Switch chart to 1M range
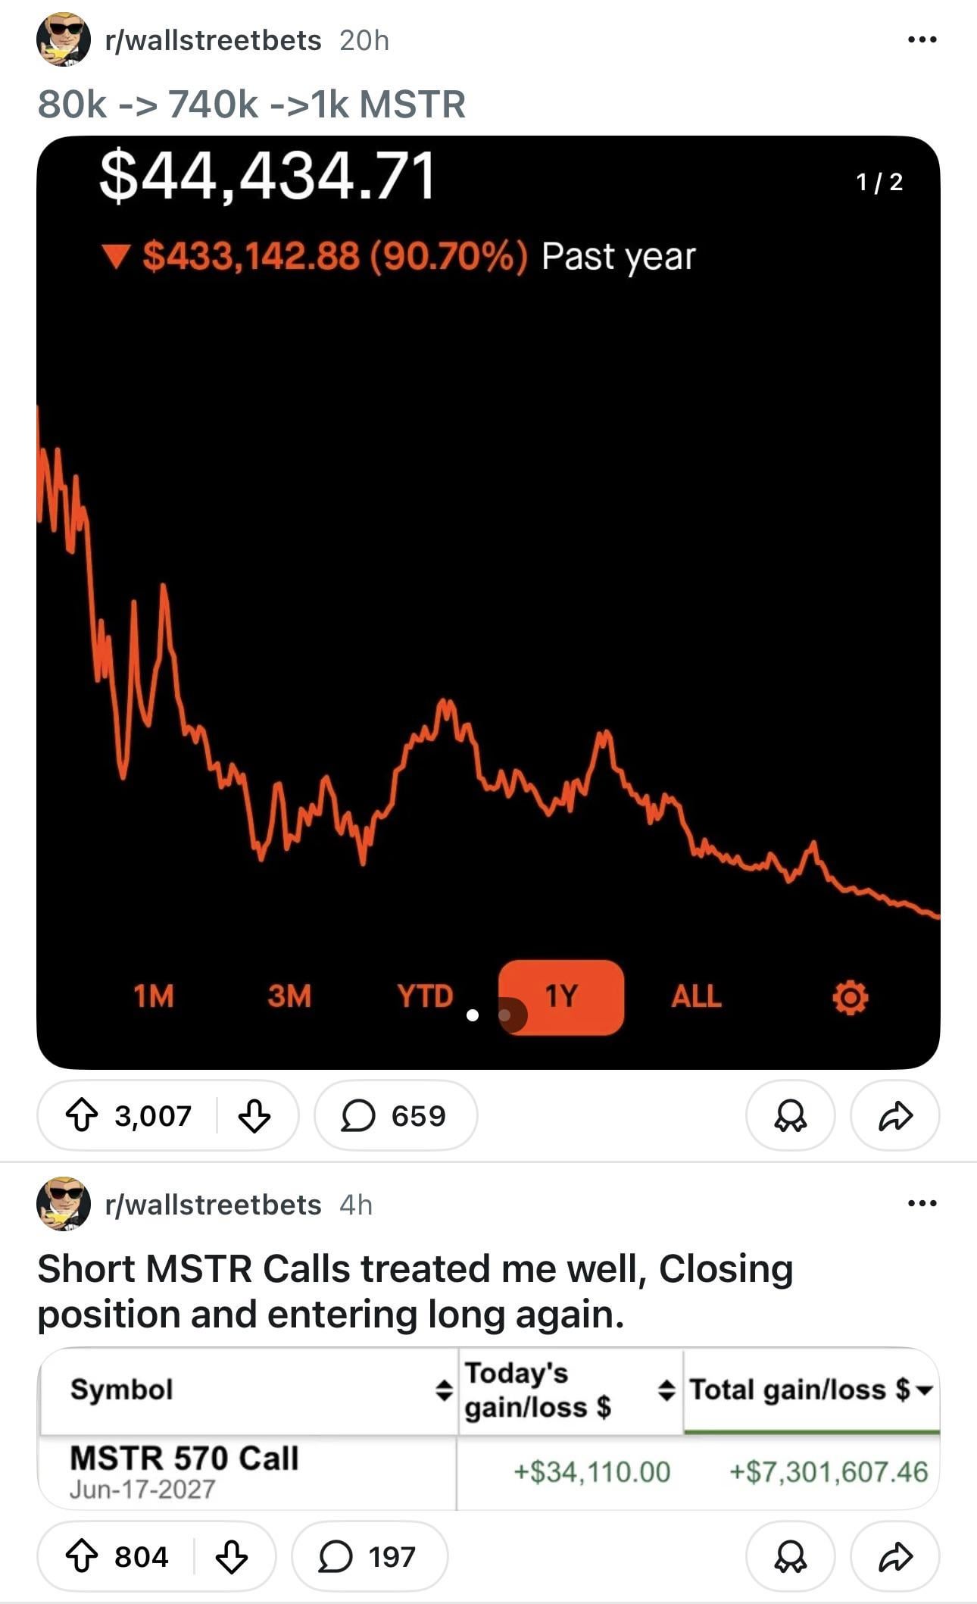Screen dimensions: 977x1604 (x=154, y=996)
